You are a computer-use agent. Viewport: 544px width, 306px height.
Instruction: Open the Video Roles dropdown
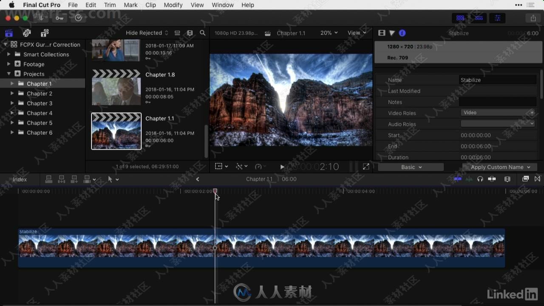(498, 113)
